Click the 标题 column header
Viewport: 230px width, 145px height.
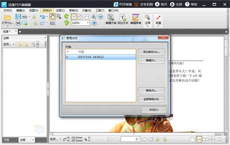[x=106, y=52]
